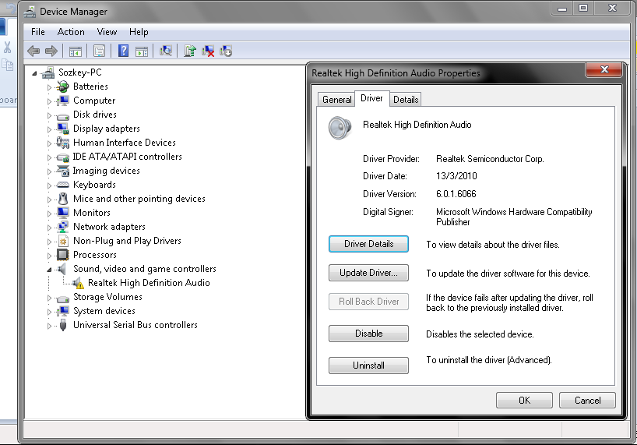637x445 pixels.
Task: Click the Universal Serial Bus controllers icon
Action: coord(63,325)
